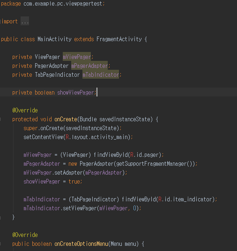This screenshot has width=237, height=251.
Task: Place cursor on showViewPager boolean declaration
Action: pyautogui.click(x=75, y=93)
